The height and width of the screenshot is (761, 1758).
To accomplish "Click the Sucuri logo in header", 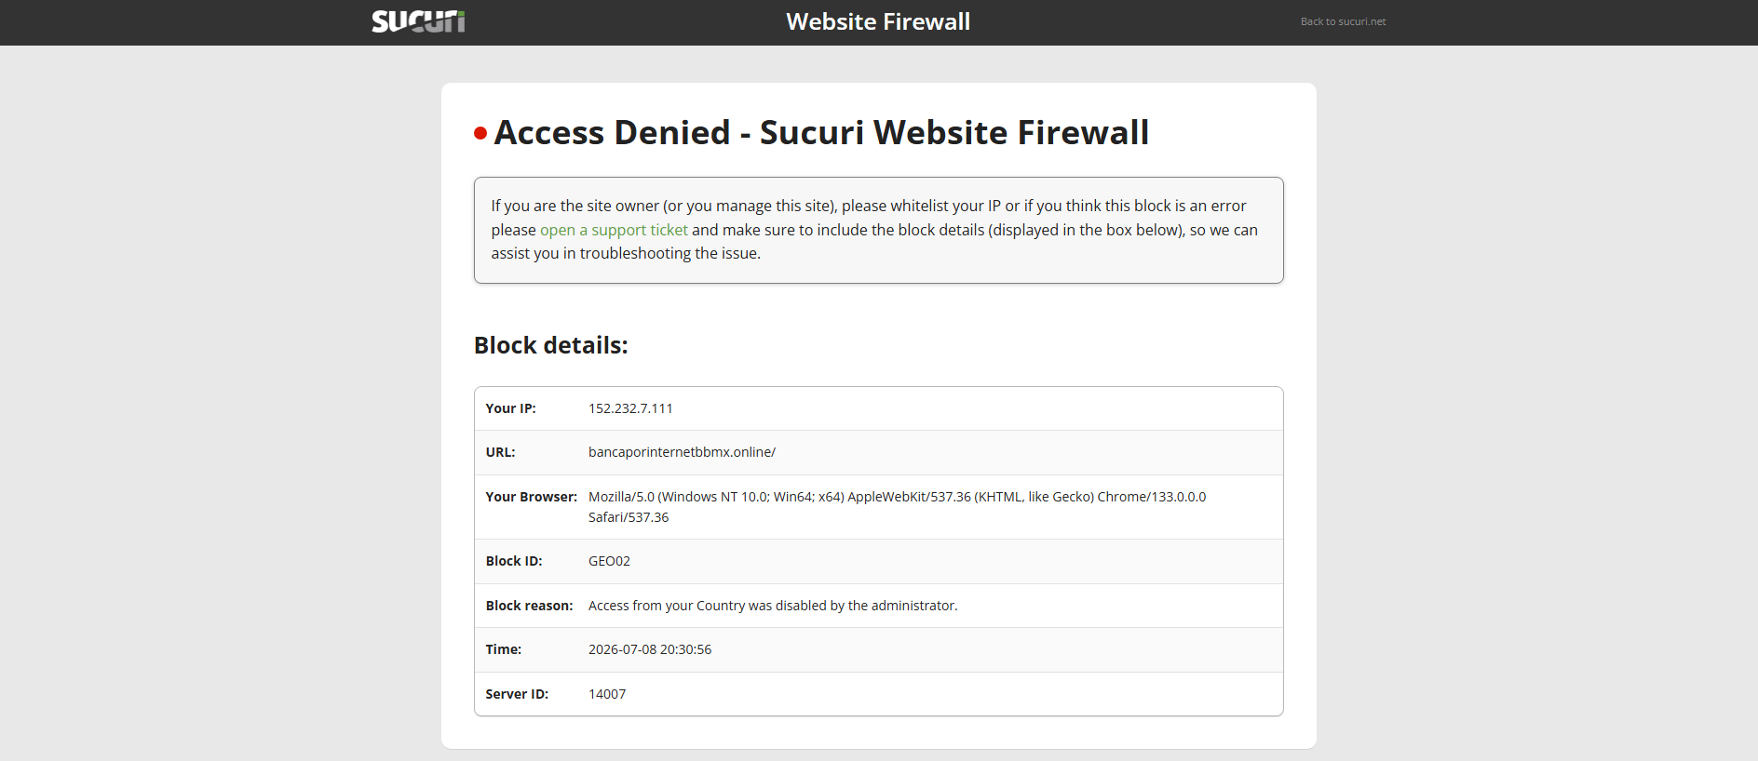I will point(418,21).
